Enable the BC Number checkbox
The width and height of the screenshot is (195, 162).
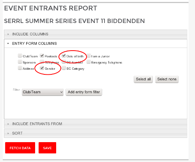(x=64, y=62)
